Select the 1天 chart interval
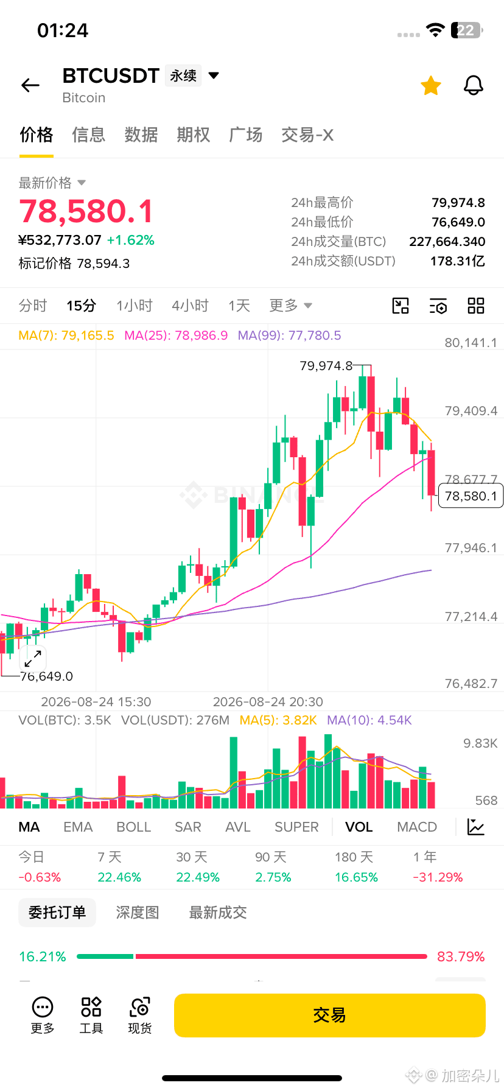504x1091 pixels. pos(239,306)
